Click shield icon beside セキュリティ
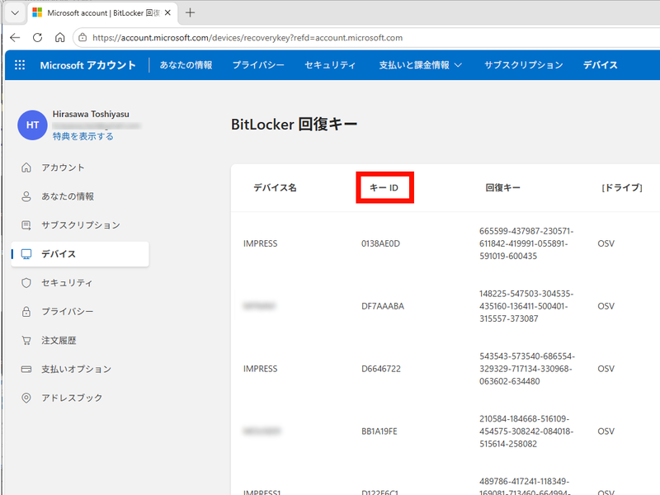660x495 pixels. coord(26,283)
